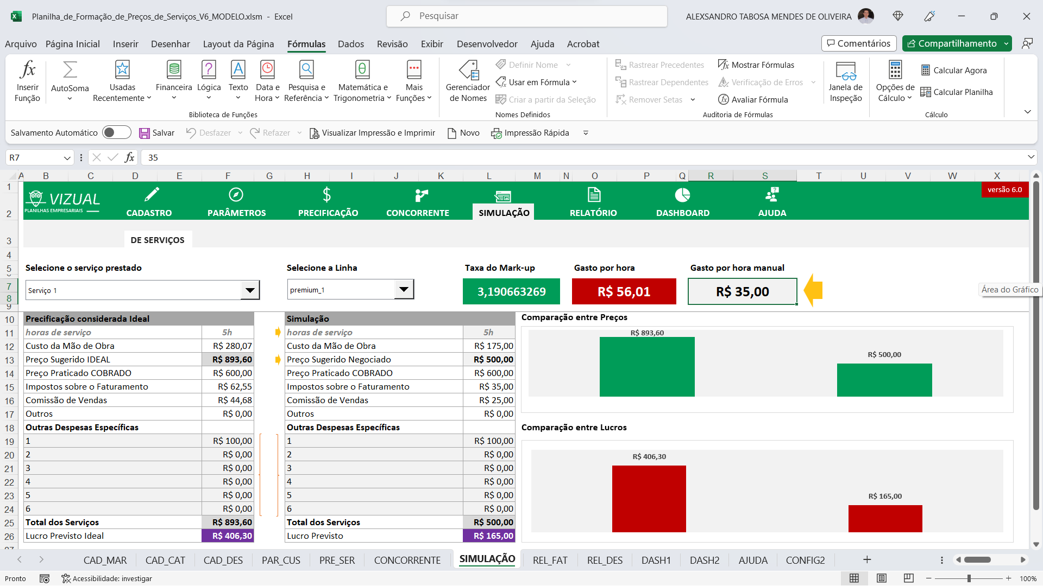The image size is (1043, 586).
Task: Switch to Normal view in status bar
Action: (x=854, y=578)
